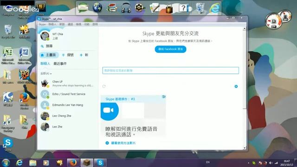Click Edmundo Lee Yan Hang's avatar icon
The image size is (297, 167).
coord(45,105)
